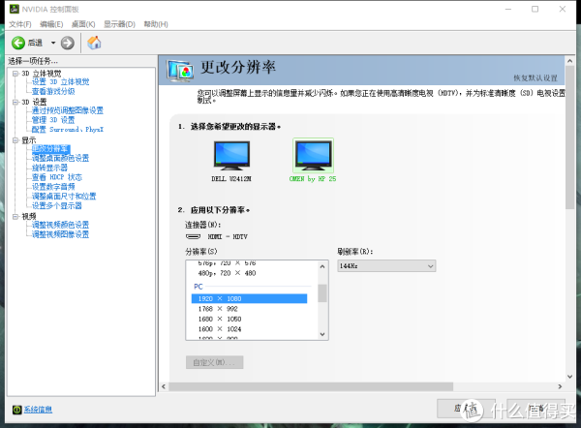Open the 显示器(D) menu
Screen dimensions: 581x428
click(119, 24)
